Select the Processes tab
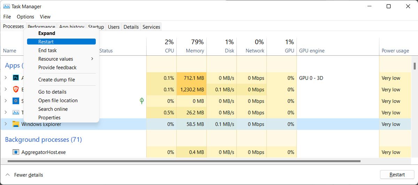418x185 pixels. coord(13,26)
